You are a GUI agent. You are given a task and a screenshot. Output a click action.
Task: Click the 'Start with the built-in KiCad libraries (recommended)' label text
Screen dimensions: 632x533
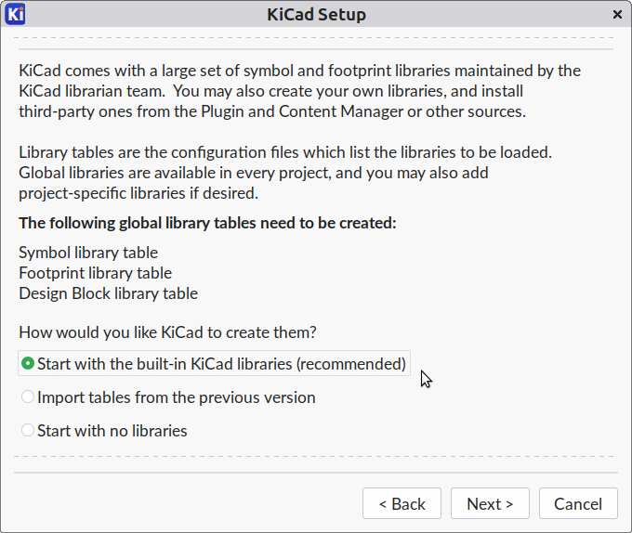[x=222, y=364]
